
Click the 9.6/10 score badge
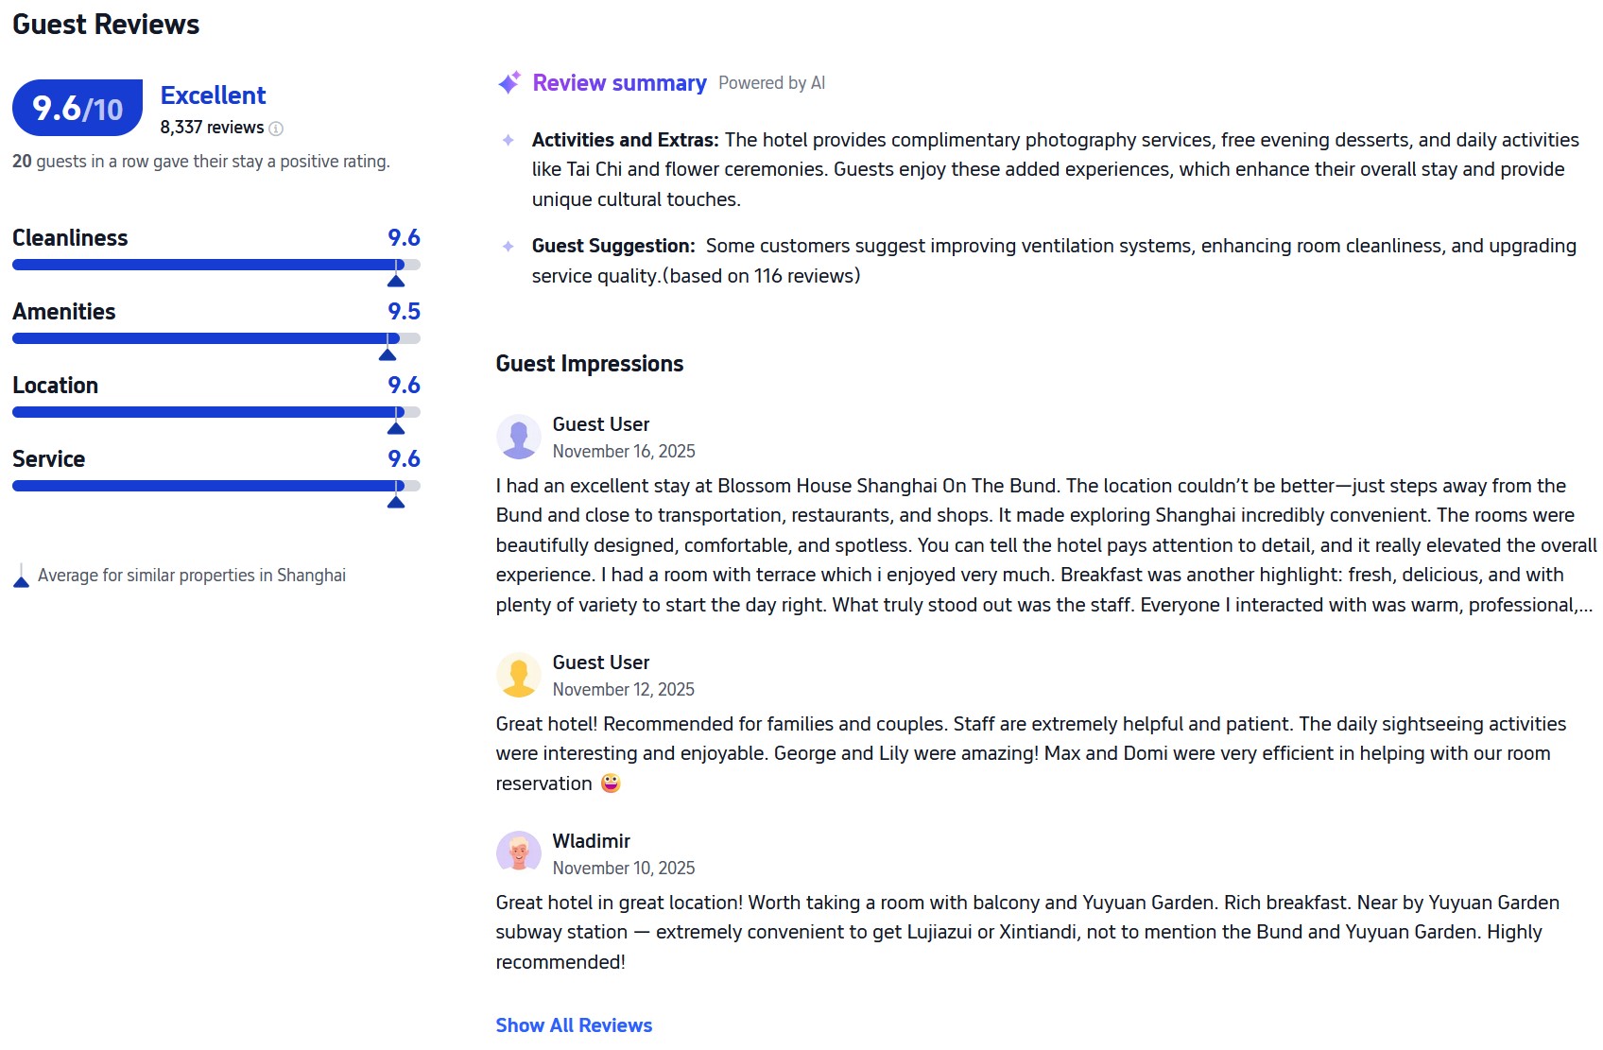click(x=78, y=109)
